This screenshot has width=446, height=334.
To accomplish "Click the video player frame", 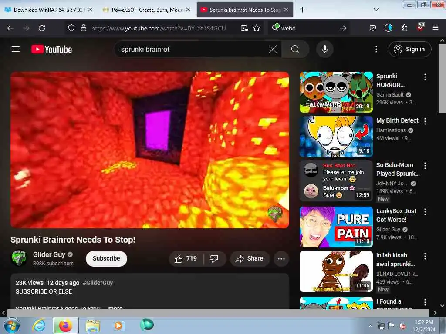I will coord(150,150).
